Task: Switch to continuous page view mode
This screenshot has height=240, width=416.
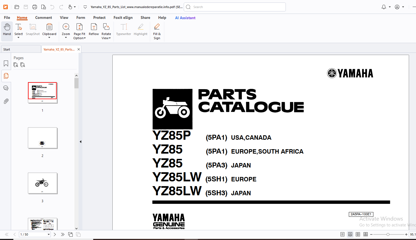Action: (x=350, y=234)
